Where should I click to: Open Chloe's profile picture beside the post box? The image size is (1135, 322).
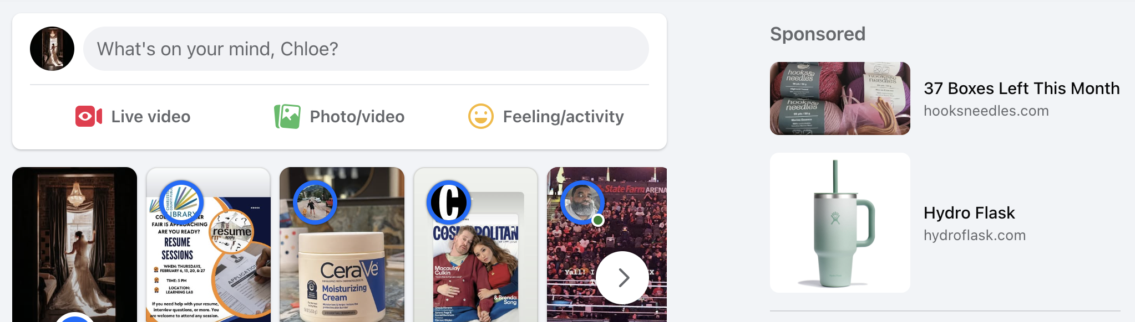tap(52, 49)
